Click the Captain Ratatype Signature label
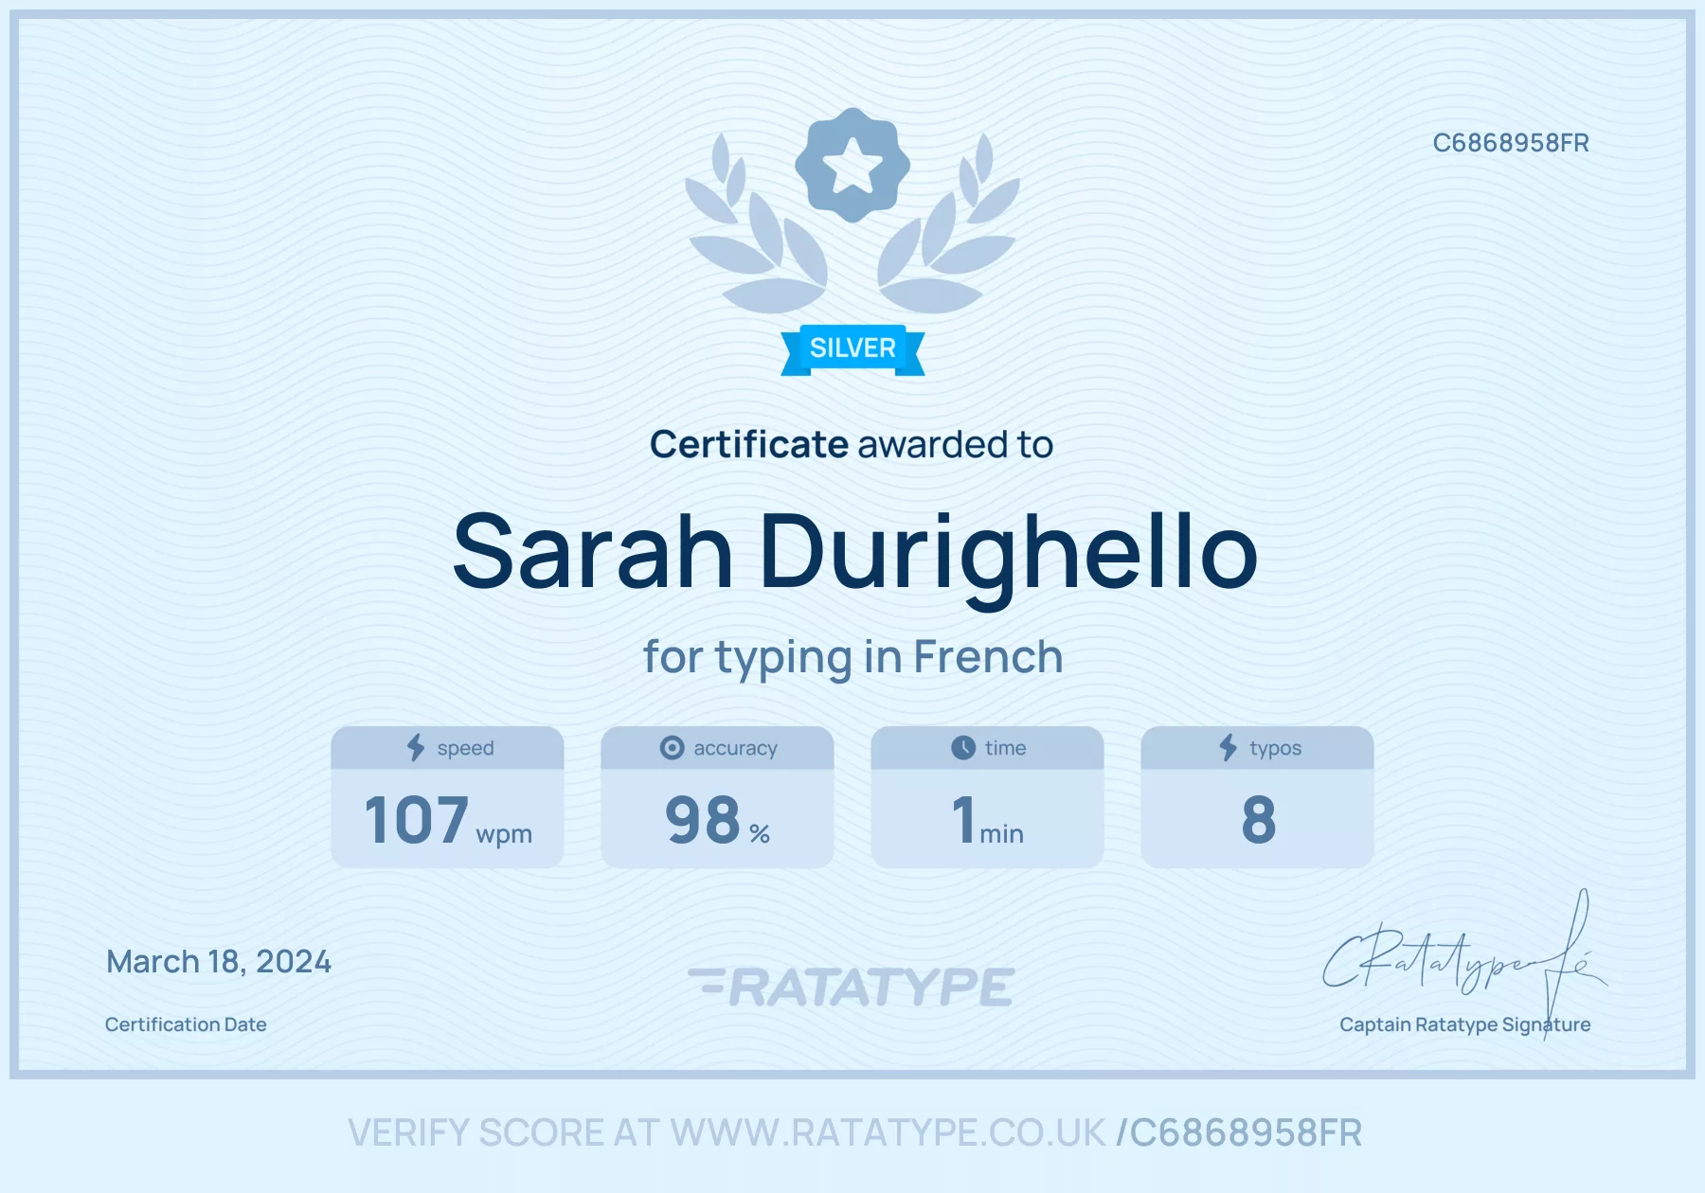 pos(1465,1024)
